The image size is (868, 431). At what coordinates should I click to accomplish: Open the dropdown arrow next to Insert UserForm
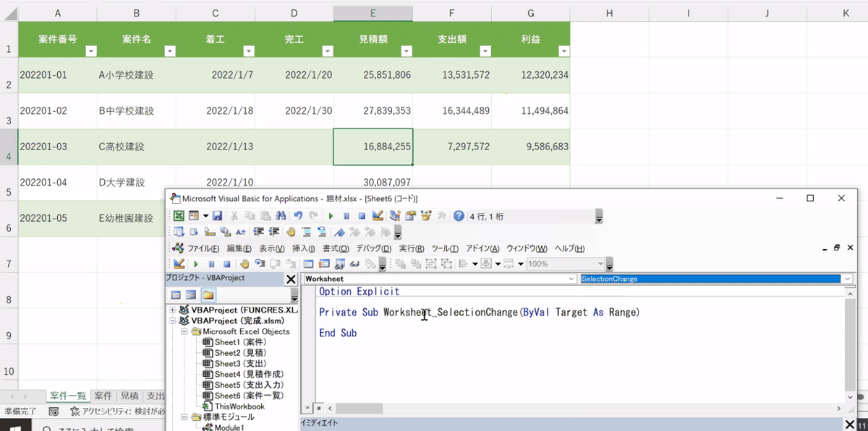205,215
